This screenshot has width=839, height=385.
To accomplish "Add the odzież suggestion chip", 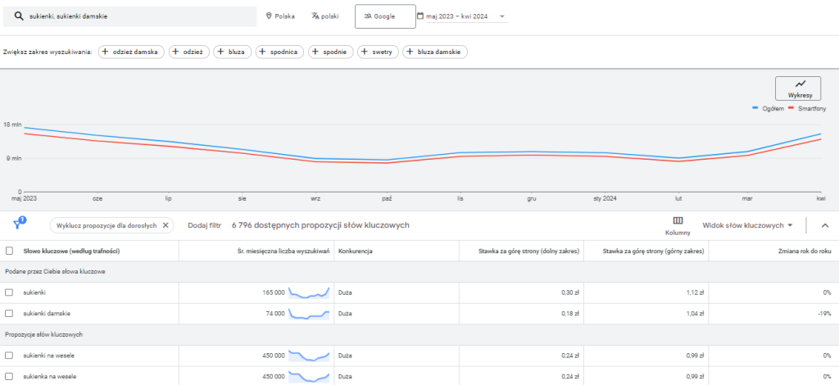I will [x=189, y=52].
